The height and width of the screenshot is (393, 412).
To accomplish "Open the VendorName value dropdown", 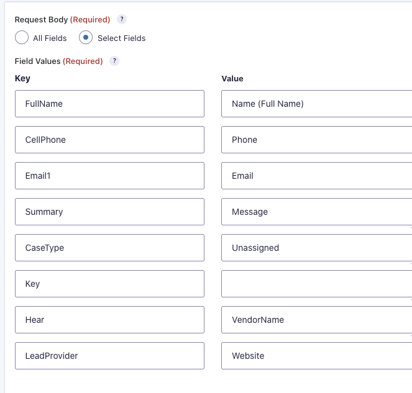I will pos(317,320).
